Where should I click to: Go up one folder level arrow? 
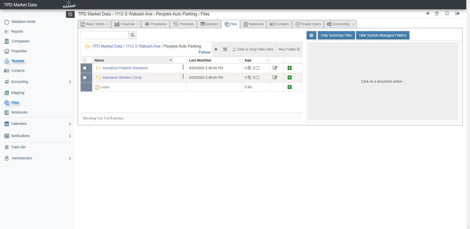(216, 49)
